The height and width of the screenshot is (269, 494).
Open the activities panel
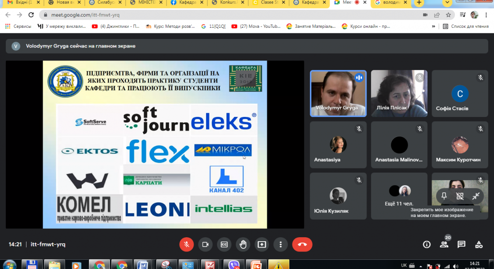point(479,244)
